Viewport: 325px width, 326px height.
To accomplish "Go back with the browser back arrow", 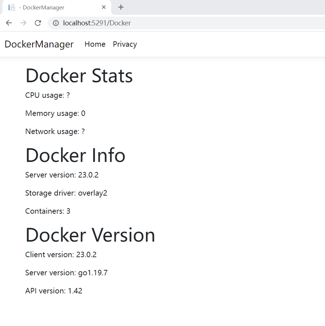I will (x=9, y=23).
